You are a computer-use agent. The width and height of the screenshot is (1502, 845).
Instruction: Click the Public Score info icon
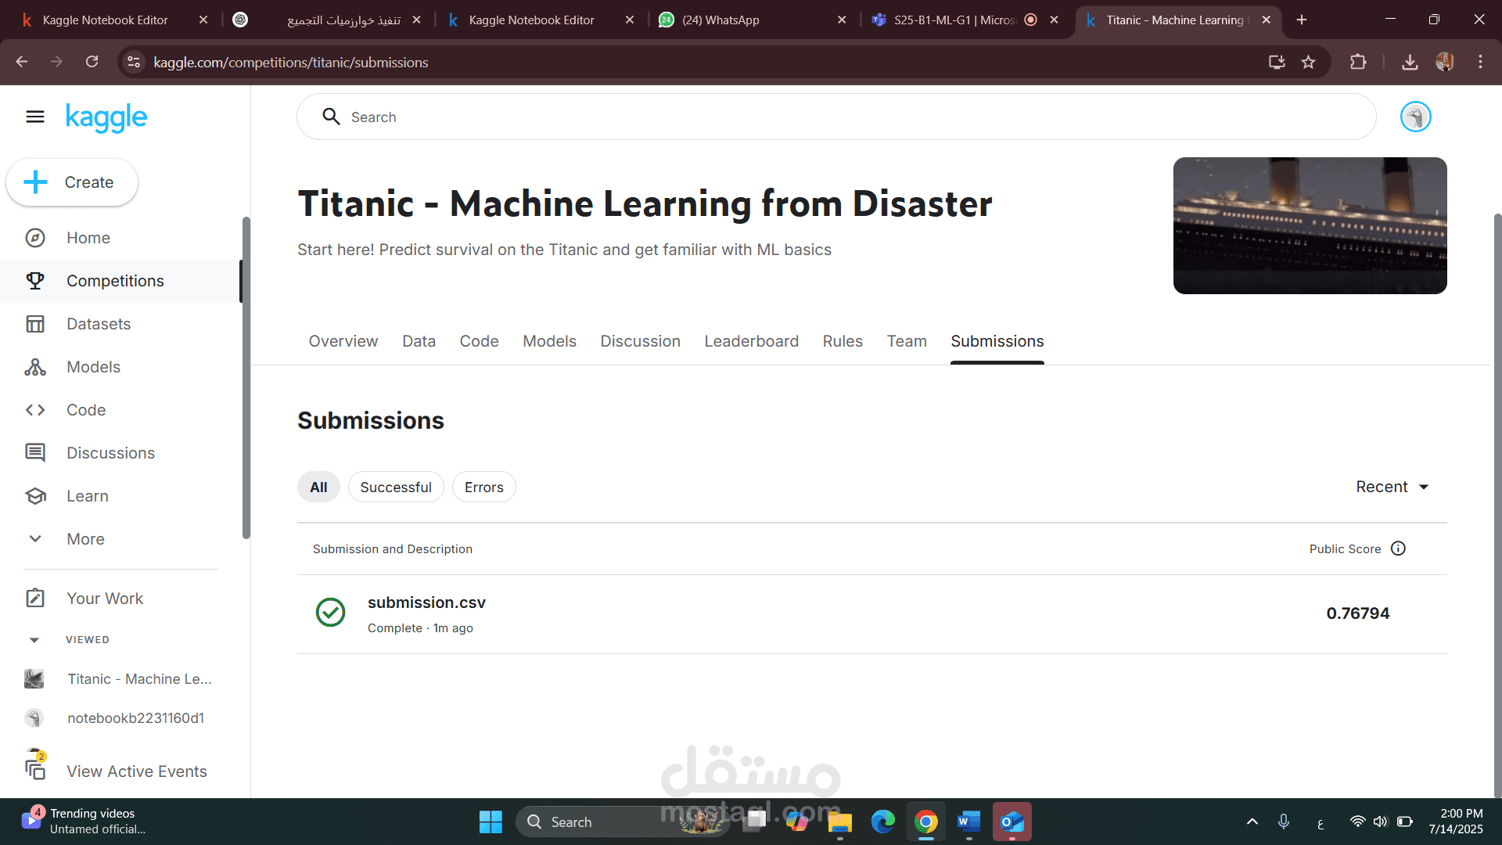tap(1398, 549)
